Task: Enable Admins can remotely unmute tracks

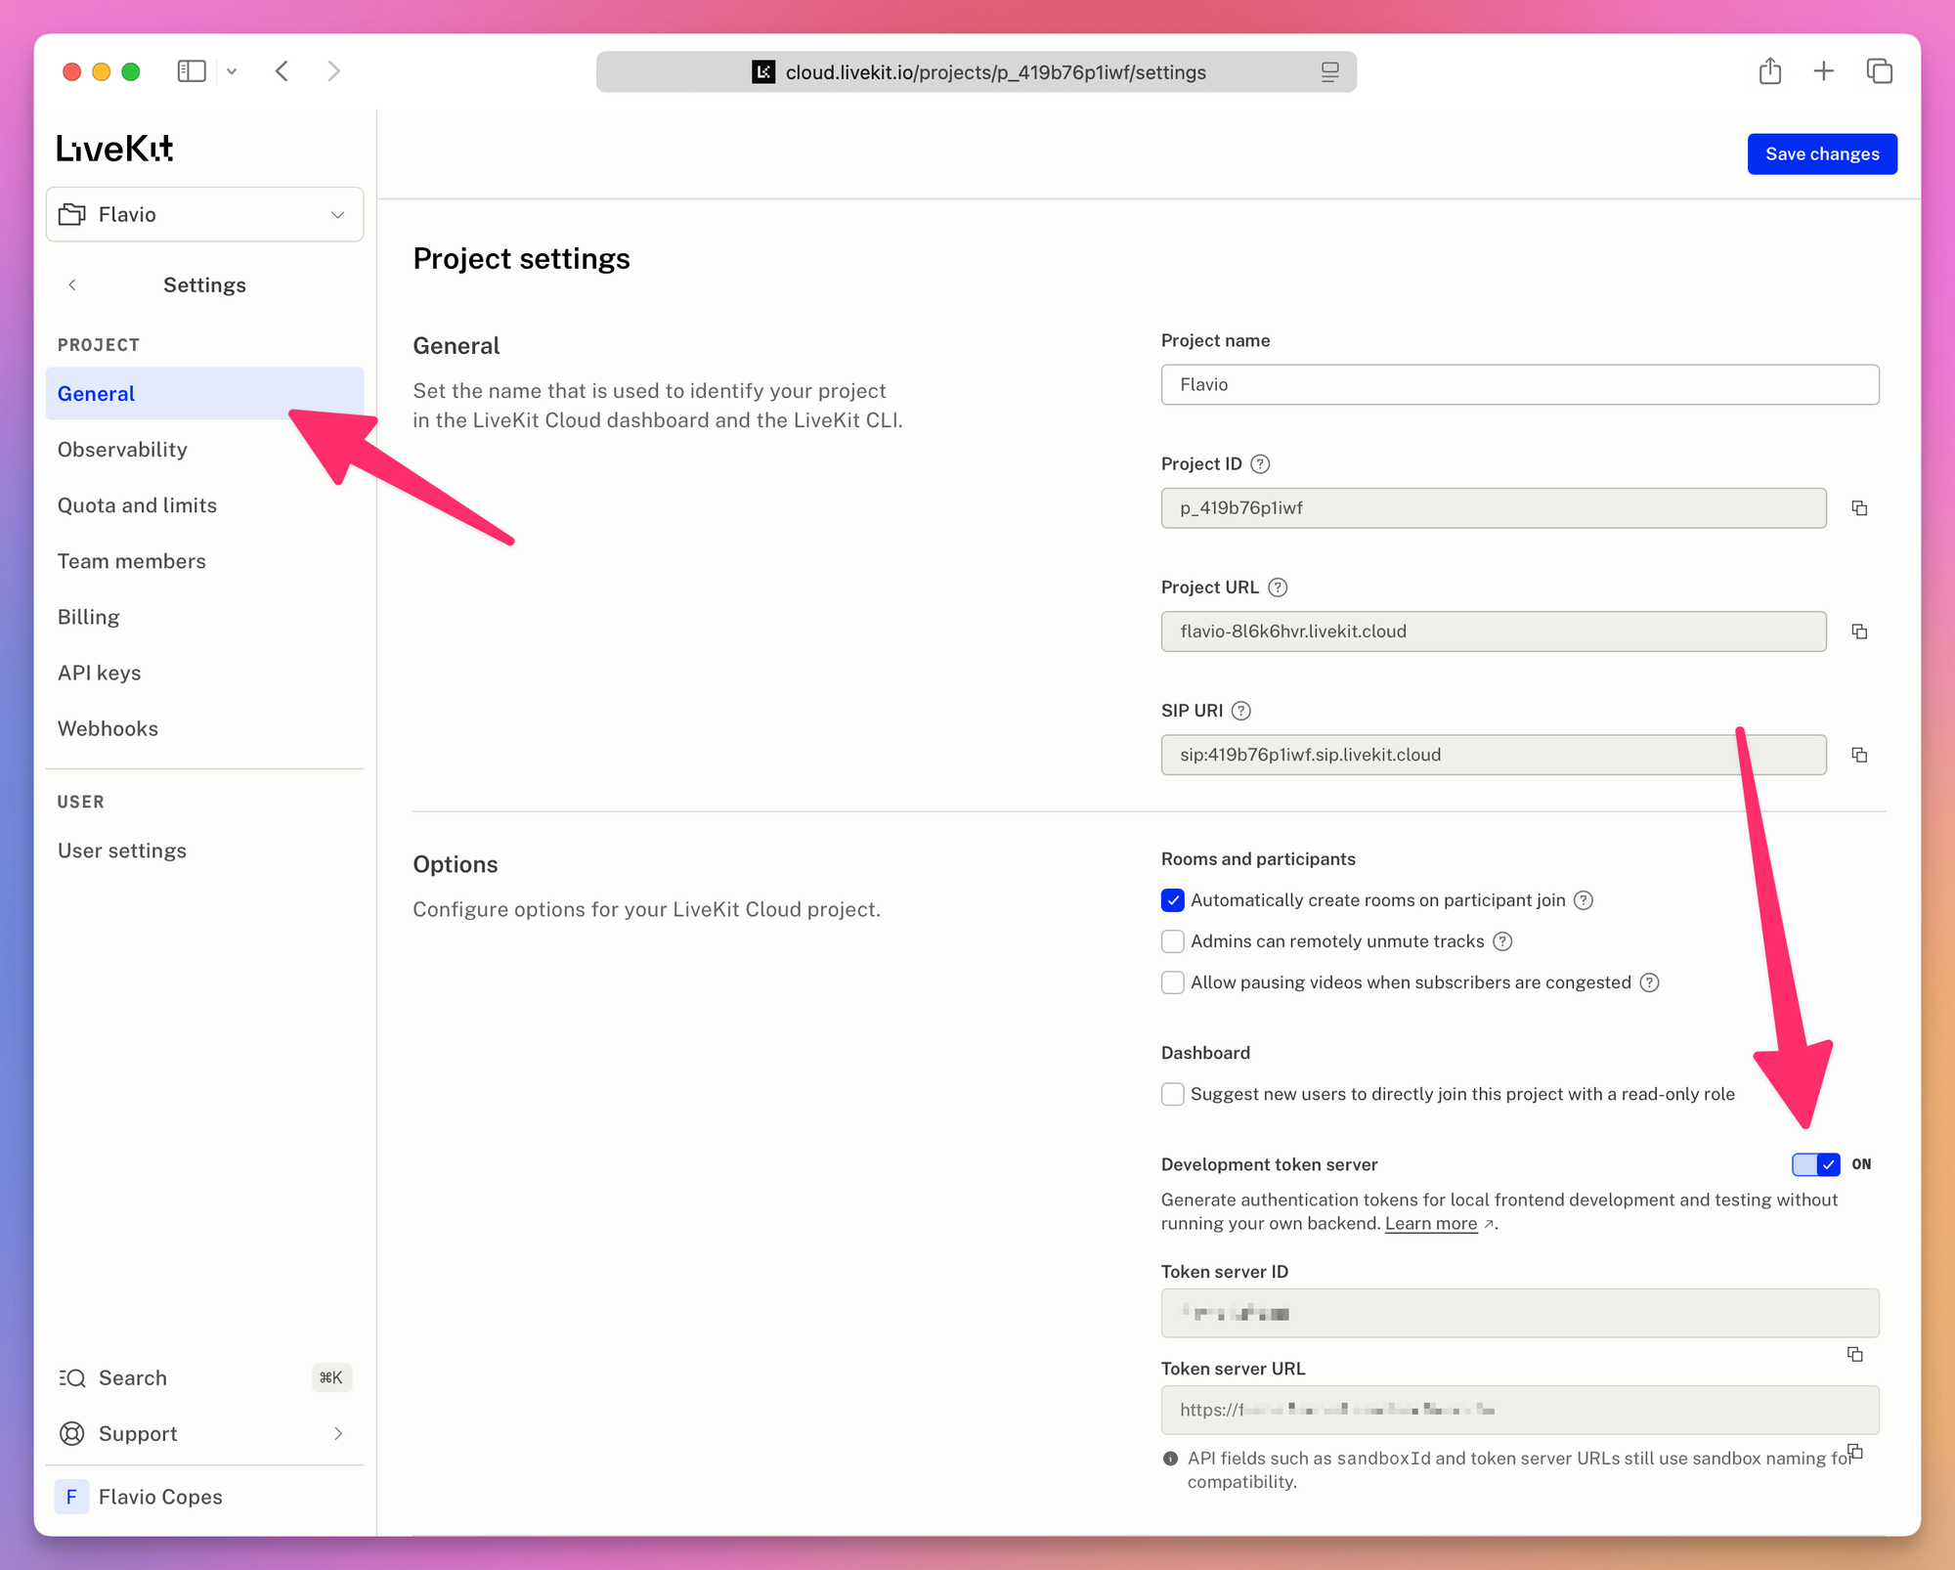Action: pos(1173,941)
